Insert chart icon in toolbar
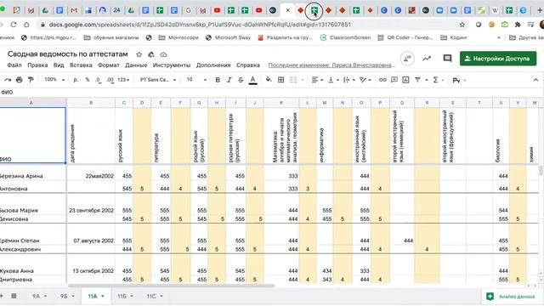 405,80
